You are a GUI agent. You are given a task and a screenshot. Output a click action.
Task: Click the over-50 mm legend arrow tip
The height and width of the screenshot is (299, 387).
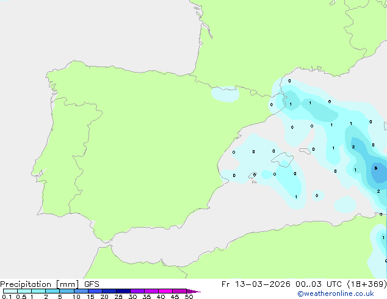pos(193,291)
